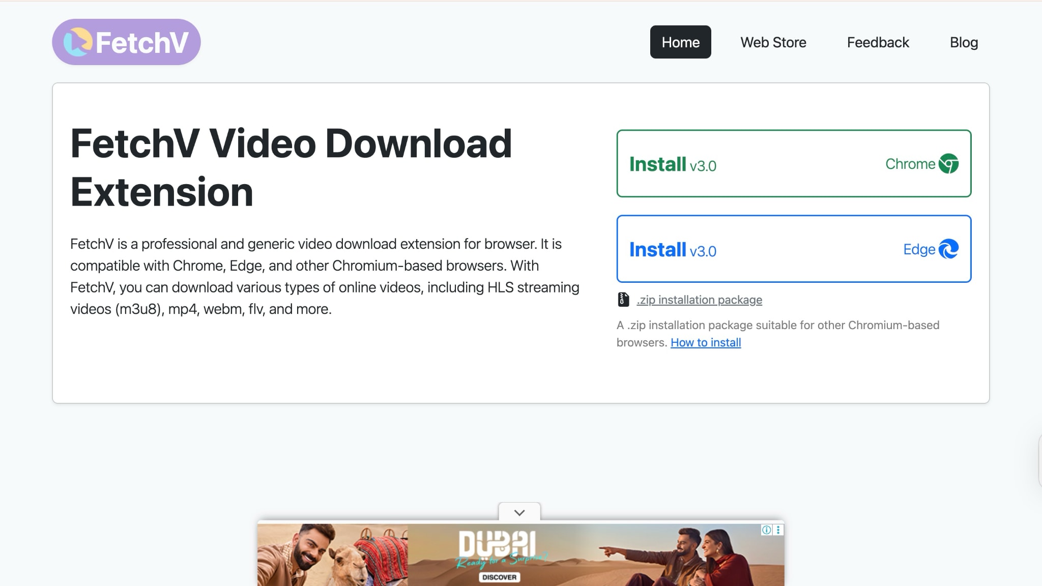Open the Feedback page
This screenshot has width=1042, height=586.
click(x=878, y=42)
